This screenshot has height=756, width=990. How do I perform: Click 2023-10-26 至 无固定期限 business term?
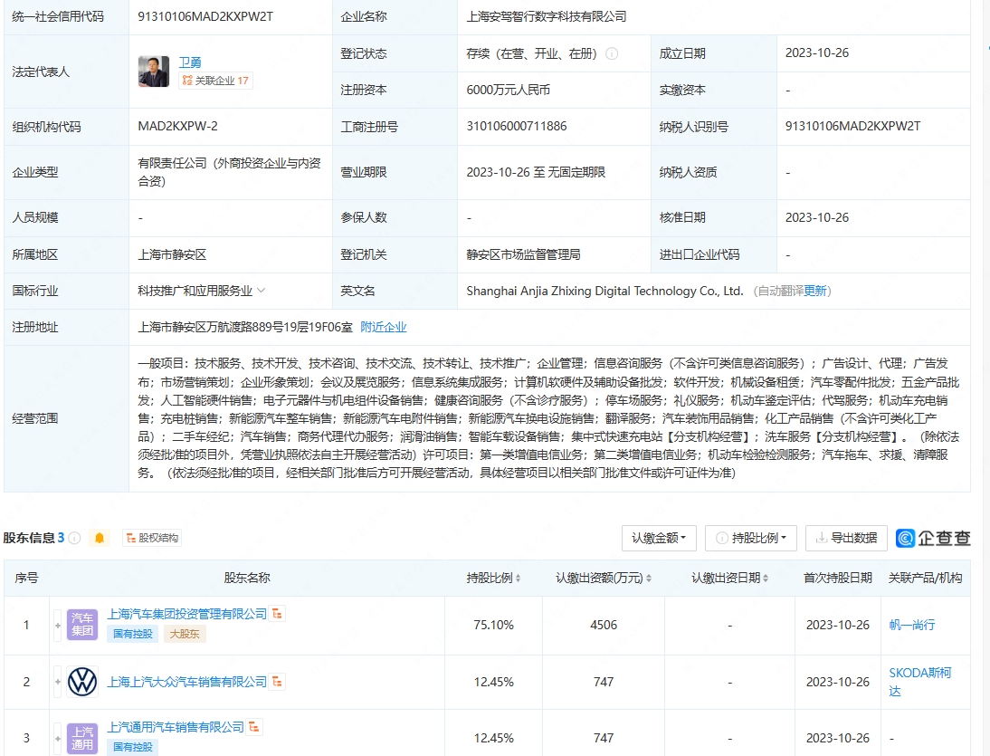(536, 172)
